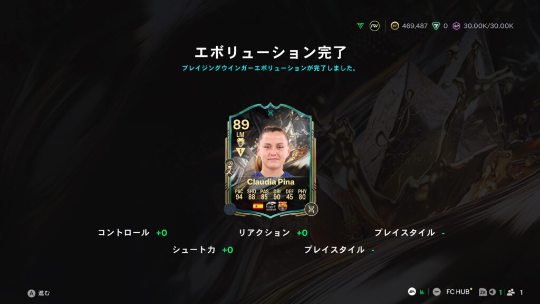Click the gold UT coins icon

pos(394,26)
